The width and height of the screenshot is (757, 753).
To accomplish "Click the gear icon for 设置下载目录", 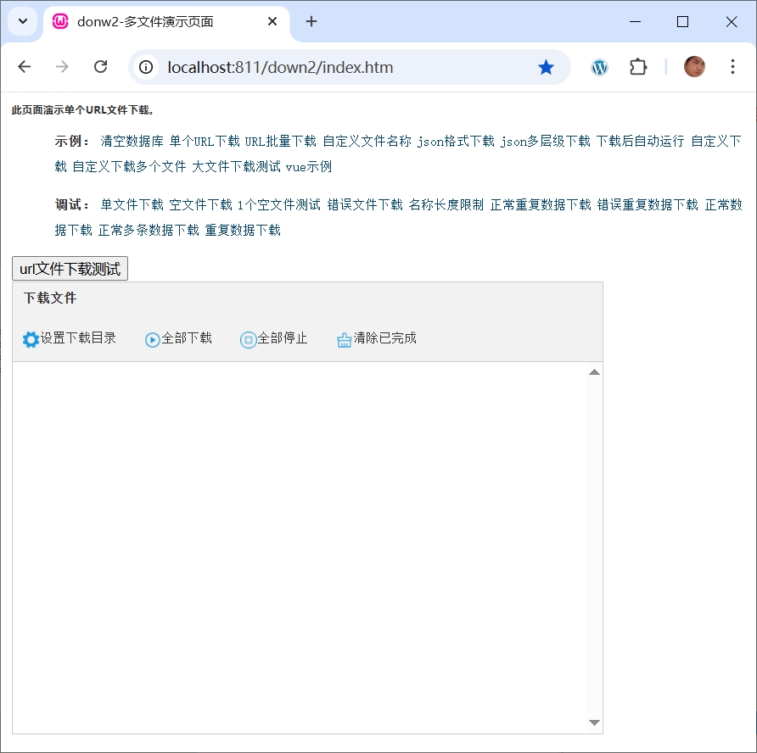I will 31,339.
